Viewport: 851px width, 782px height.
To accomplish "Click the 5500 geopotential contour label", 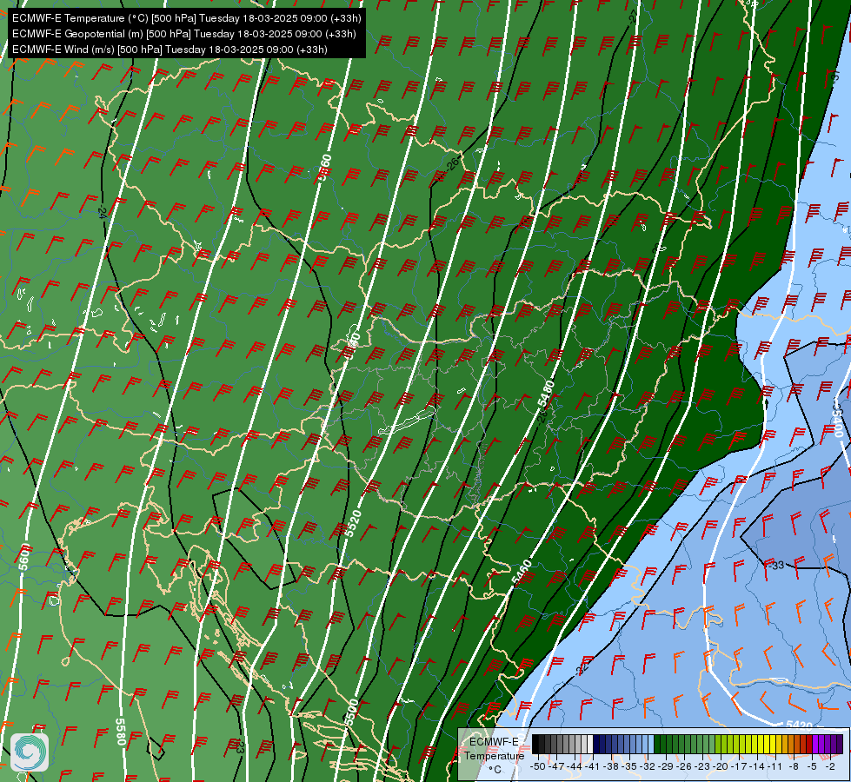I will pyautogui.click(x=352, y=712).
